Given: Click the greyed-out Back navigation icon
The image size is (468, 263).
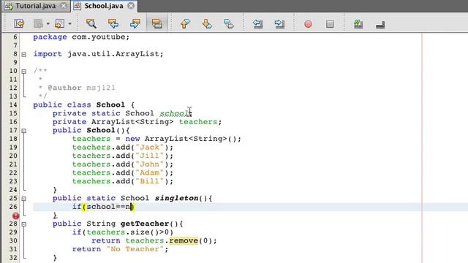Looking at the screenshot, I should 38,23.
